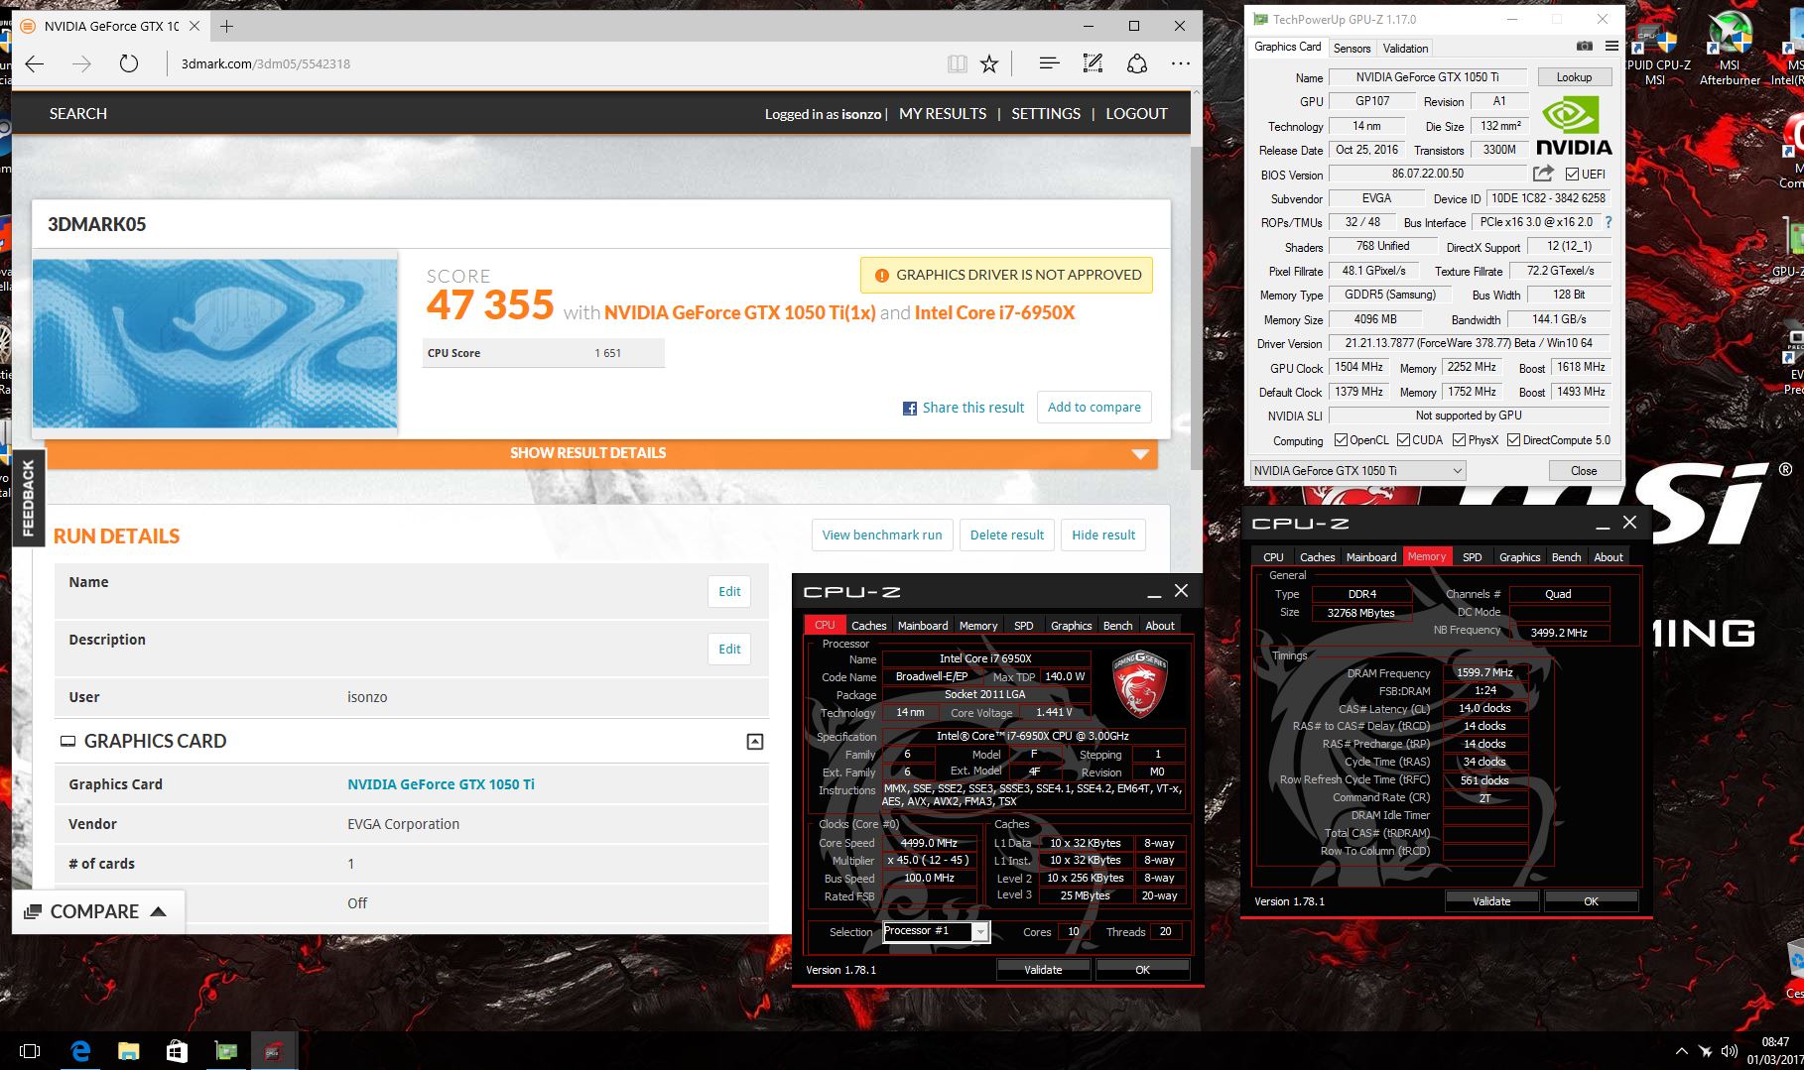Open CPU-Z taskbar icon
The width and height of the screenshot is (1804, 1070).
(273, 1051)
